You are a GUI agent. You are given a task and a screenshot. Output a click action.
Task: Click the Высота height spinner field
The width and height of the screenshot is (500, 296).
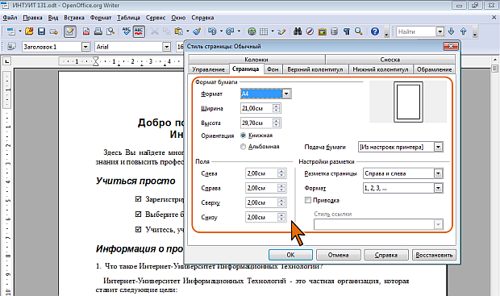[x=260, y=123]
